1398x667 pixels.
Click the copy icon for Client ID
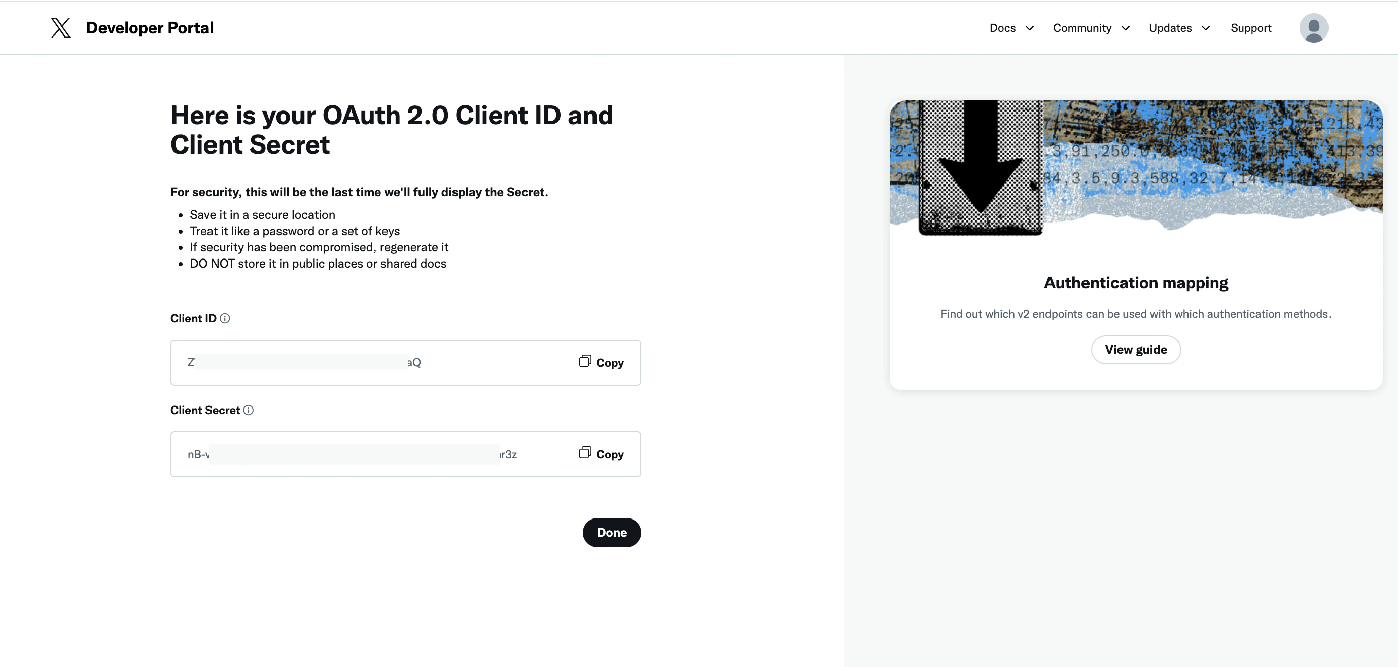(585, 362)
